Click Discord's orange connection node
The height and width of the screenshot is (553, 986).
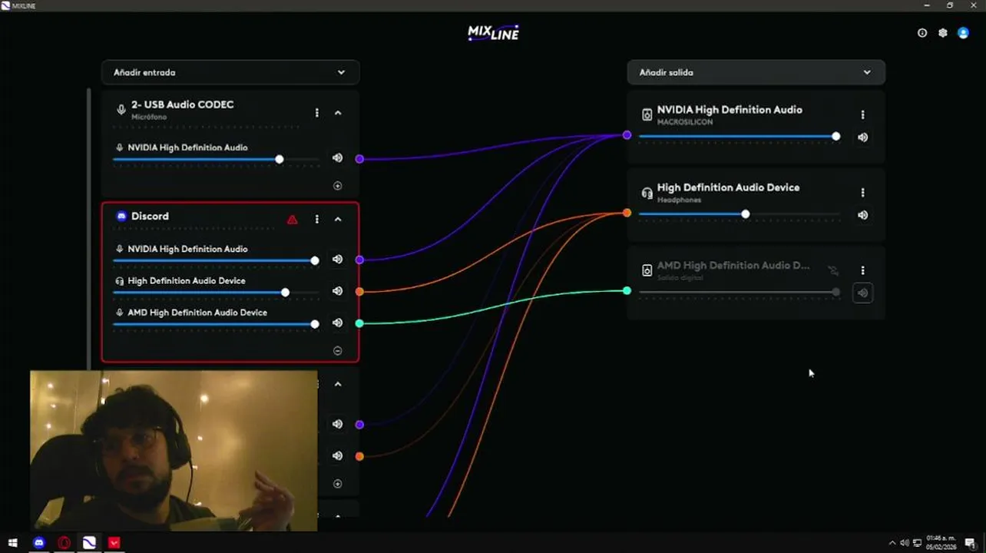point(359,292)
